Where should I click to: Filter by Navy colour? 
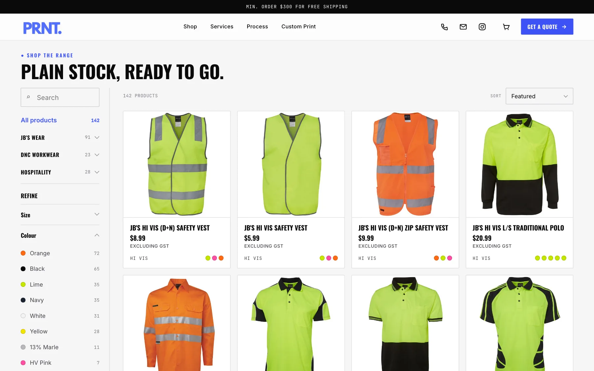tap(60, 300)
